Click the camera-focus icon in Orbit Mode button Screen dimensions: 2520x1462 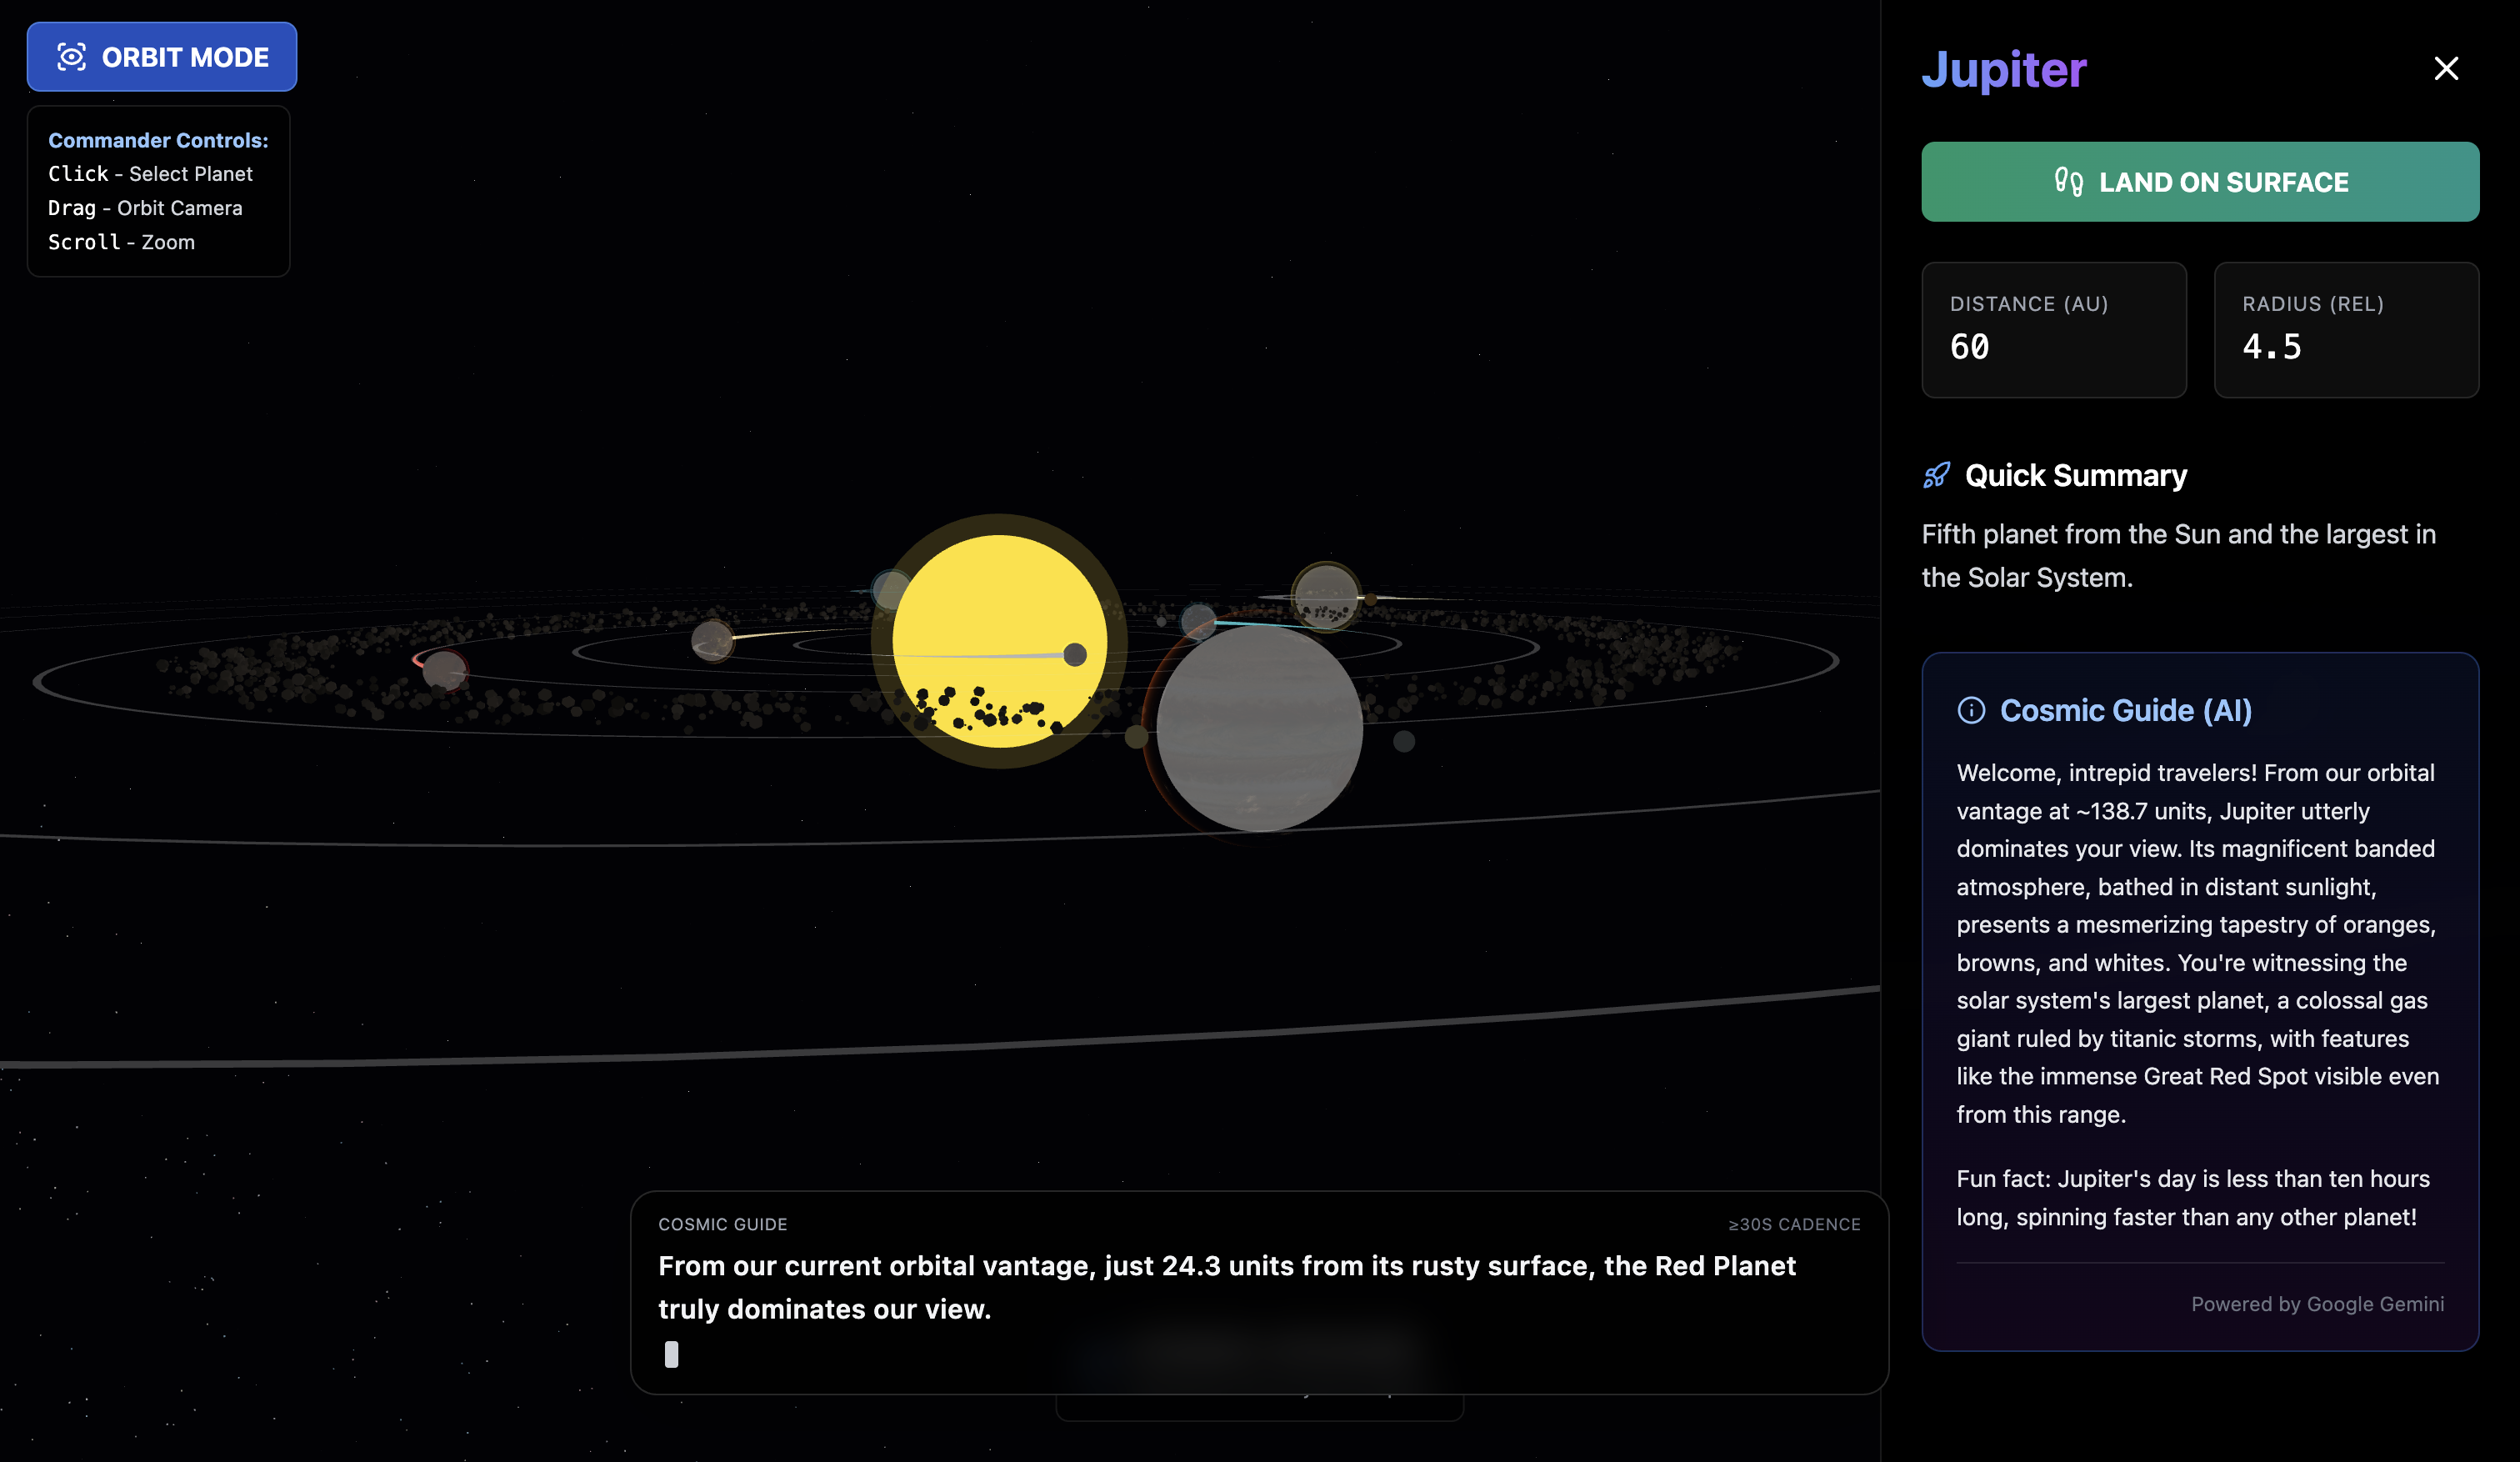tap(72, 57)
